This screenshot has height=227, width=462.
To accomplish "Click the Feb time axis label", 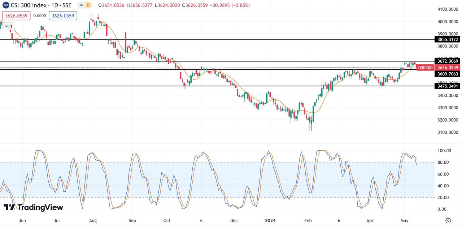I will [308, 220].
